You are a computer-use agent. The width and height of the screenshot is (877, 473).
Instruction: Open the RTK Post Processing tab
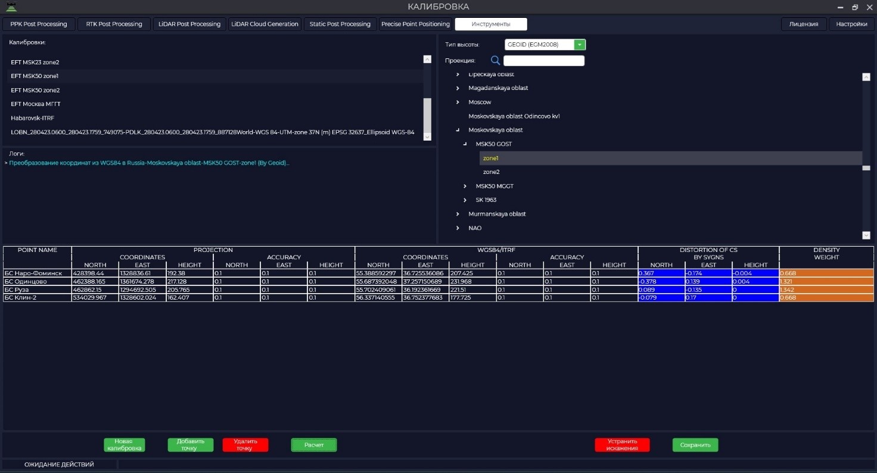(x=114, y=24)
